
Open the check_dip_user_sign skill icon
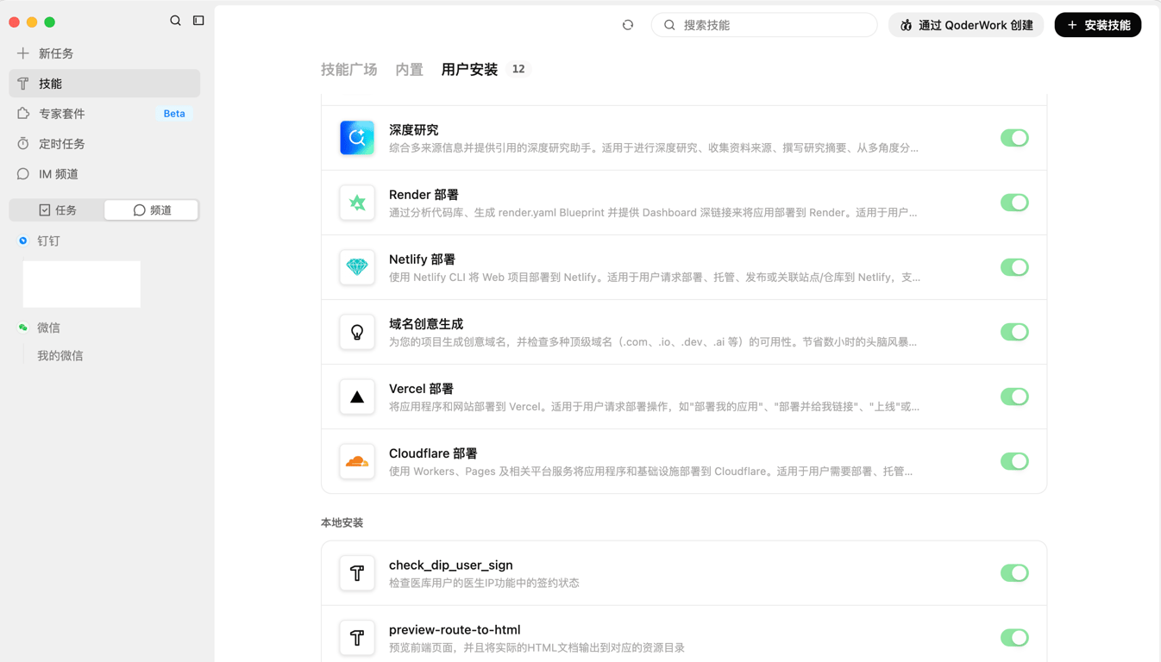[357, 573]
